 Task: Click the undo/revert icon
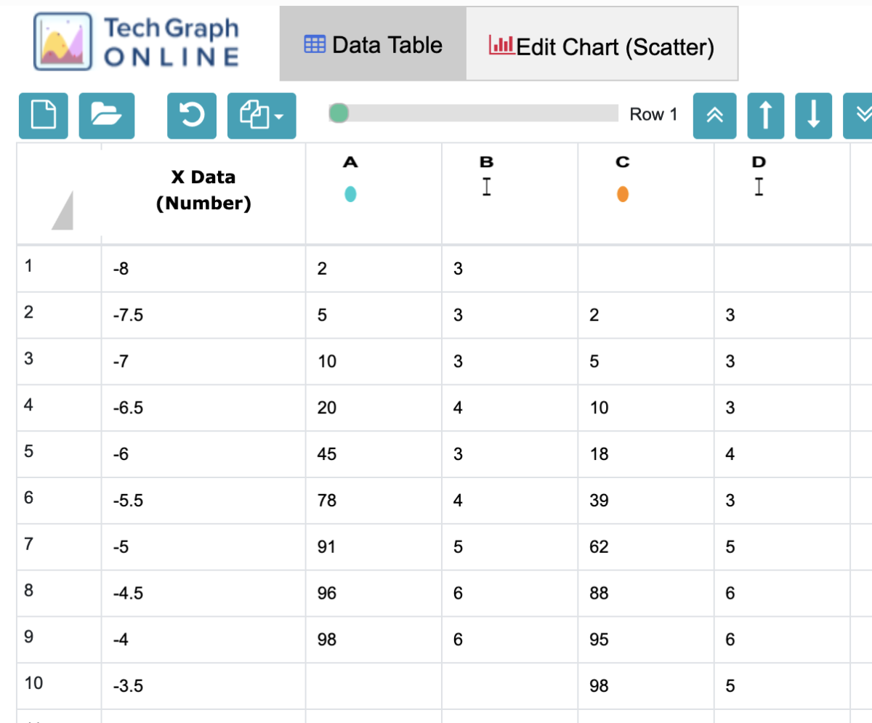click(x=191, y=116)
